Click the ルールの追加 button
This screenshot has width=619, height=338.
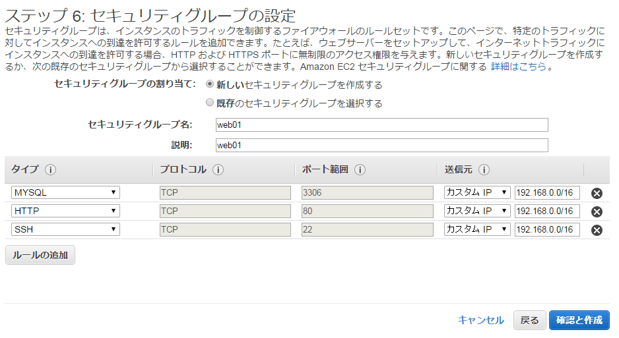(x=40, y=255)
